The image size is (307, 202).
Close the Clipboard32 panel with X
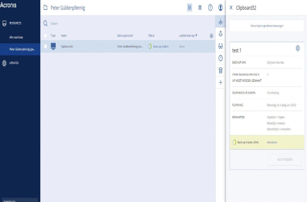231,7
